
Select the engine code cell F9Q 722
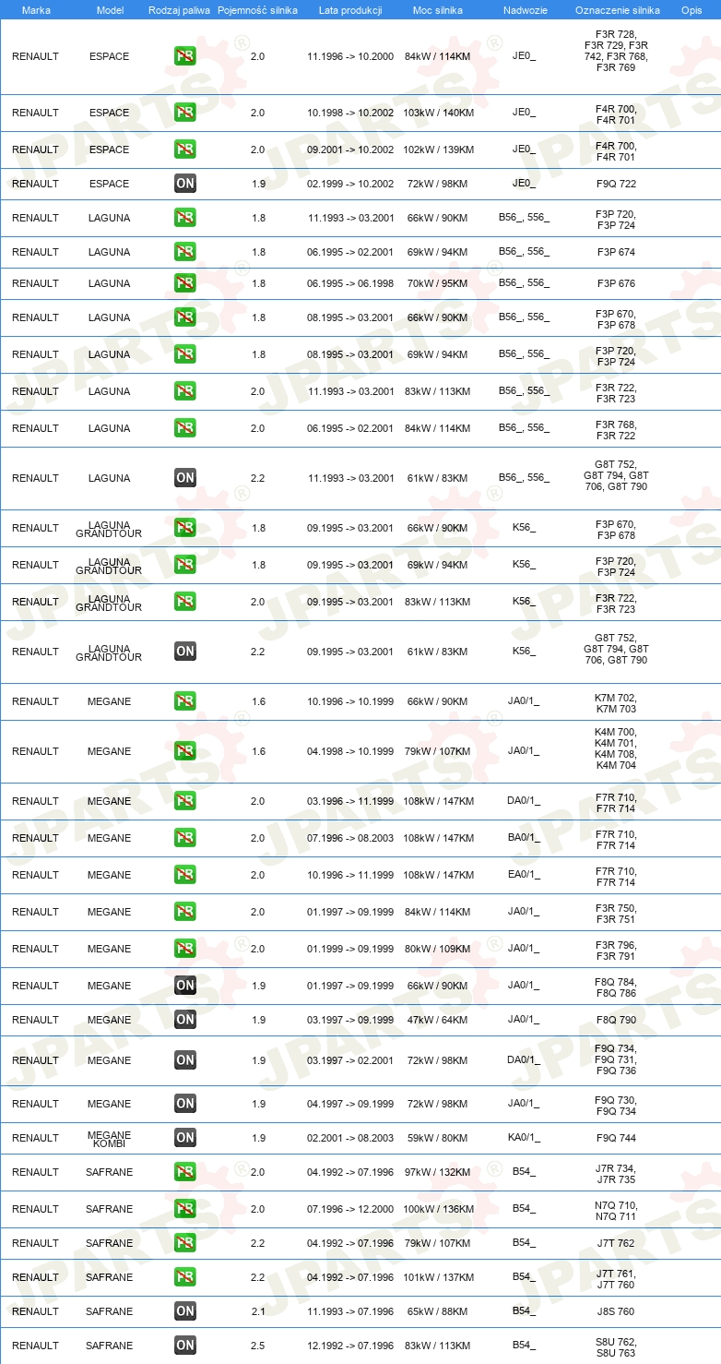click(616, 184)
